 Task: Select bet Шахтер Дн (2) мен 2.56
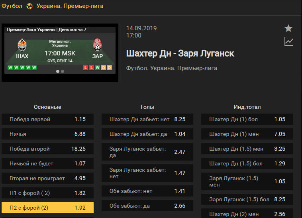point(247,213)
